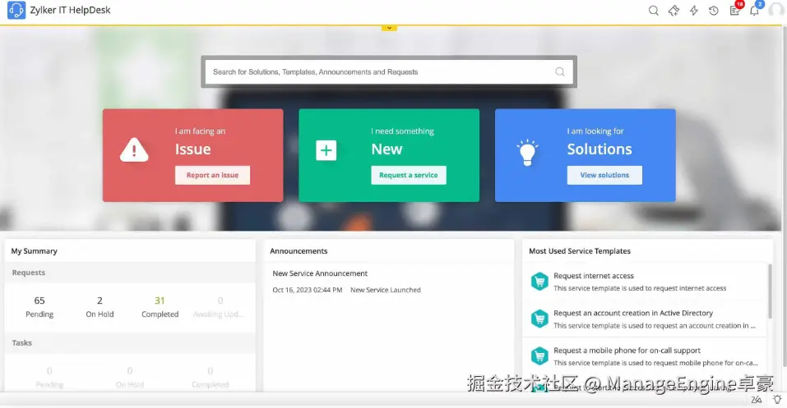This screenshot has height=408, width=787.
Task: Click the plus icon on New card
Action: point(326,150)
